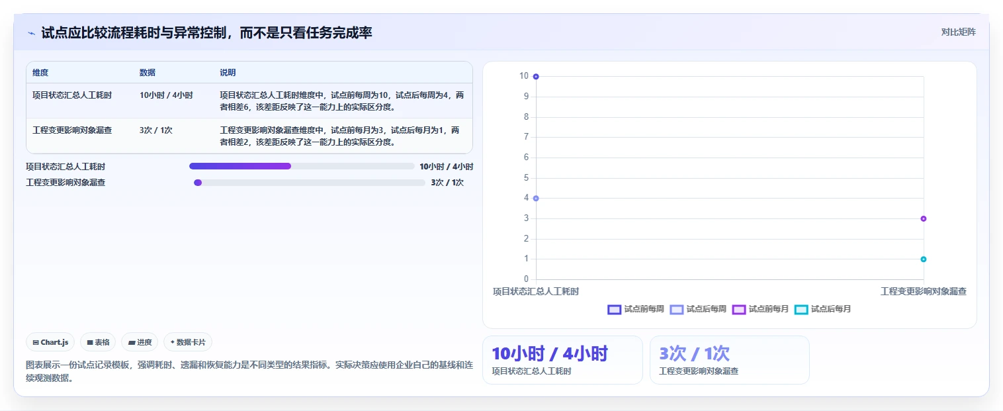Click the table cell 项目状态汇总人工耗时
1003x411 pixels.
coord(72,95)
